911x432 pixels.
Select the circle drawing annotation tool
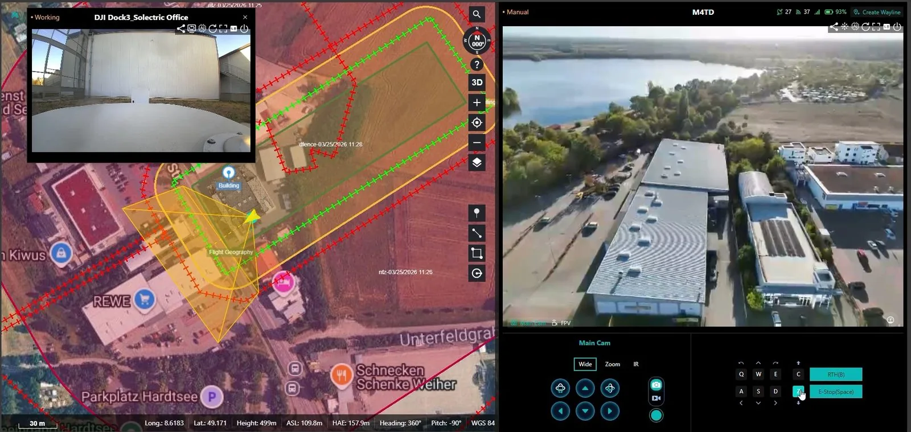coord(477,273)
